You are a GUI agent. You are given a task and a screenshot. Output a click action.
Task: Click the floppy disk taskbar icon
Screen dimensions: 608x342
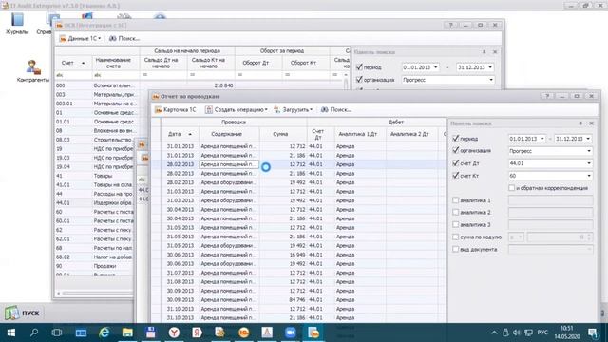[150, 332]
